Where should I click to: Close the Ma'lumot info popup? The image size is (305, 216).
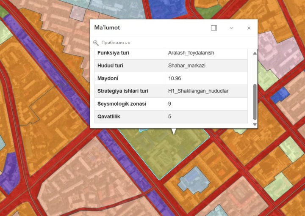pos(249,28)
